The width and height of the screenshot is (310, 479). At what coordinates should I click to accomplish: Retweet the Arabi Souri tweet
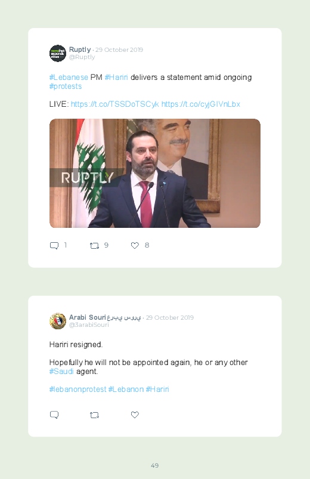[x=94, y=415]
